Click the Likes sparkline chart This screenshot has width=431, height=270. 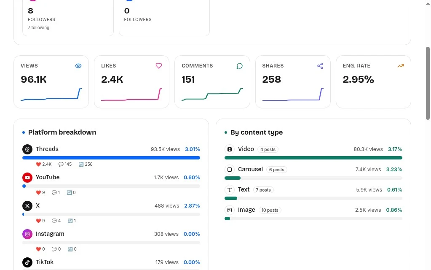132,94
